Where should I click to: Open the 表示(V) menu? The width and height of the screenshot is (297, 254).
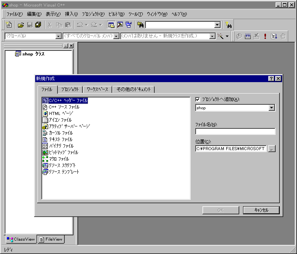coord(53,14)
